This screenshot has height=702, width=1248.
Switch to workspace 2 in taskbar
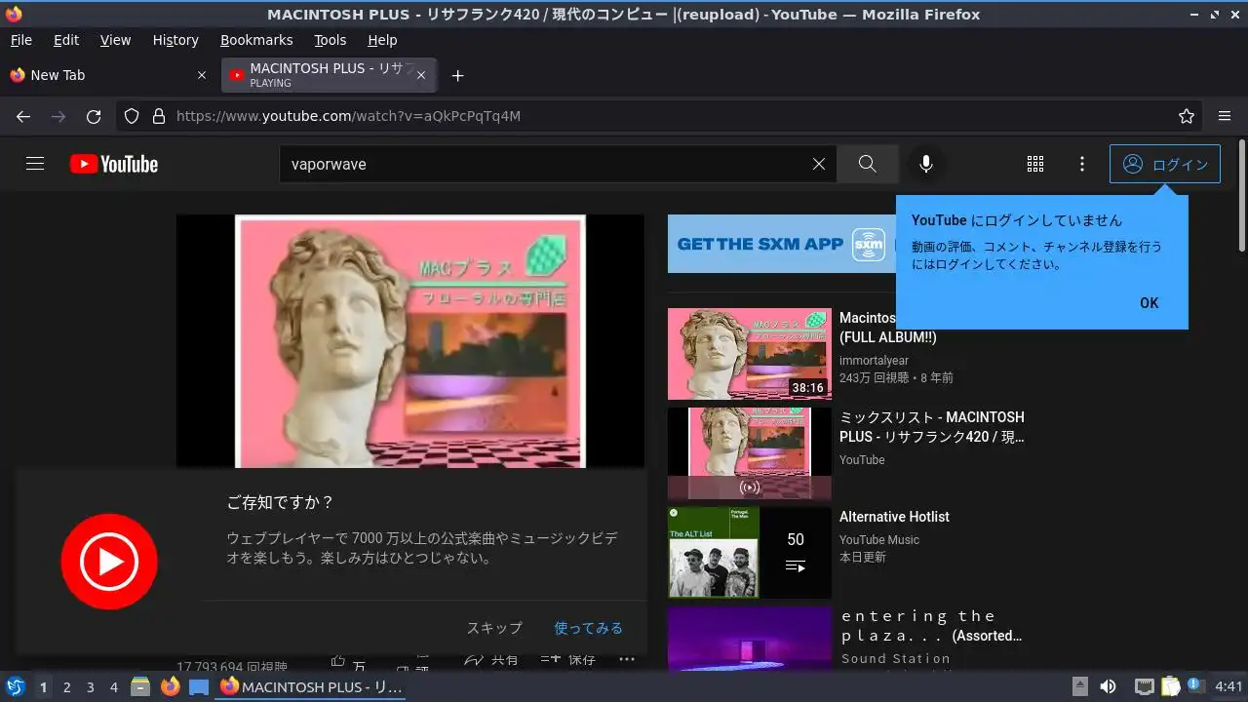coord(66,687)
